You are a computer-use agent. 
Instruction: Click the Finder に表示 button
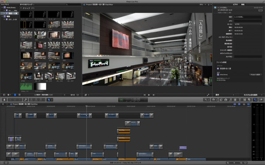tap(255, 75)
